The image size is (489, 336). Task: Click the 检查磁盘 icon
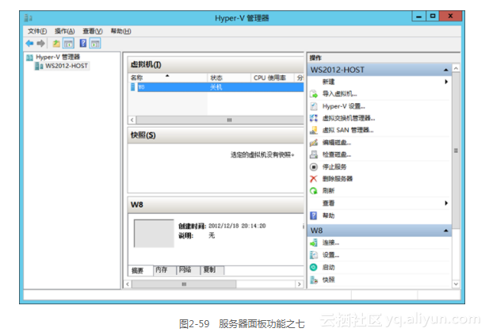(x=314, y=155)
